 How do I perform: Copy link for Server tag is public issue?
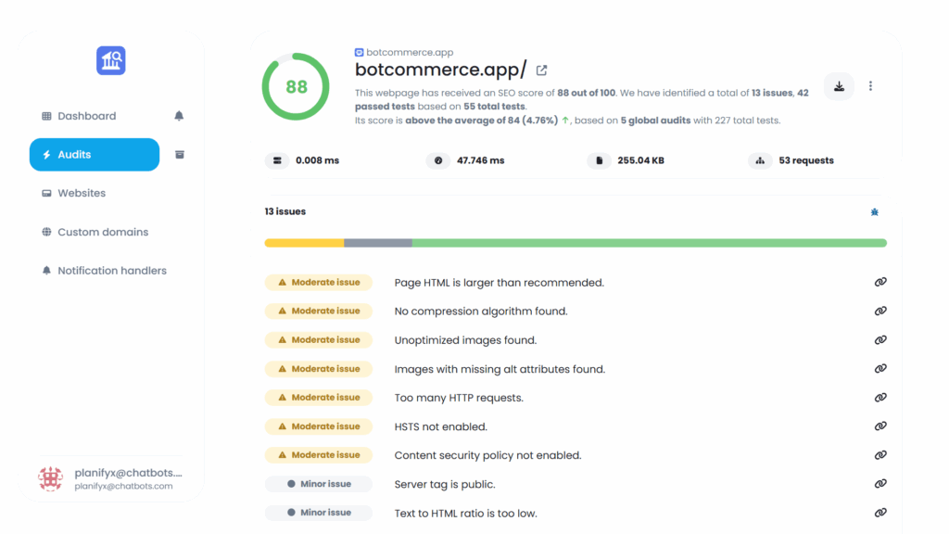tap(880, 484)
